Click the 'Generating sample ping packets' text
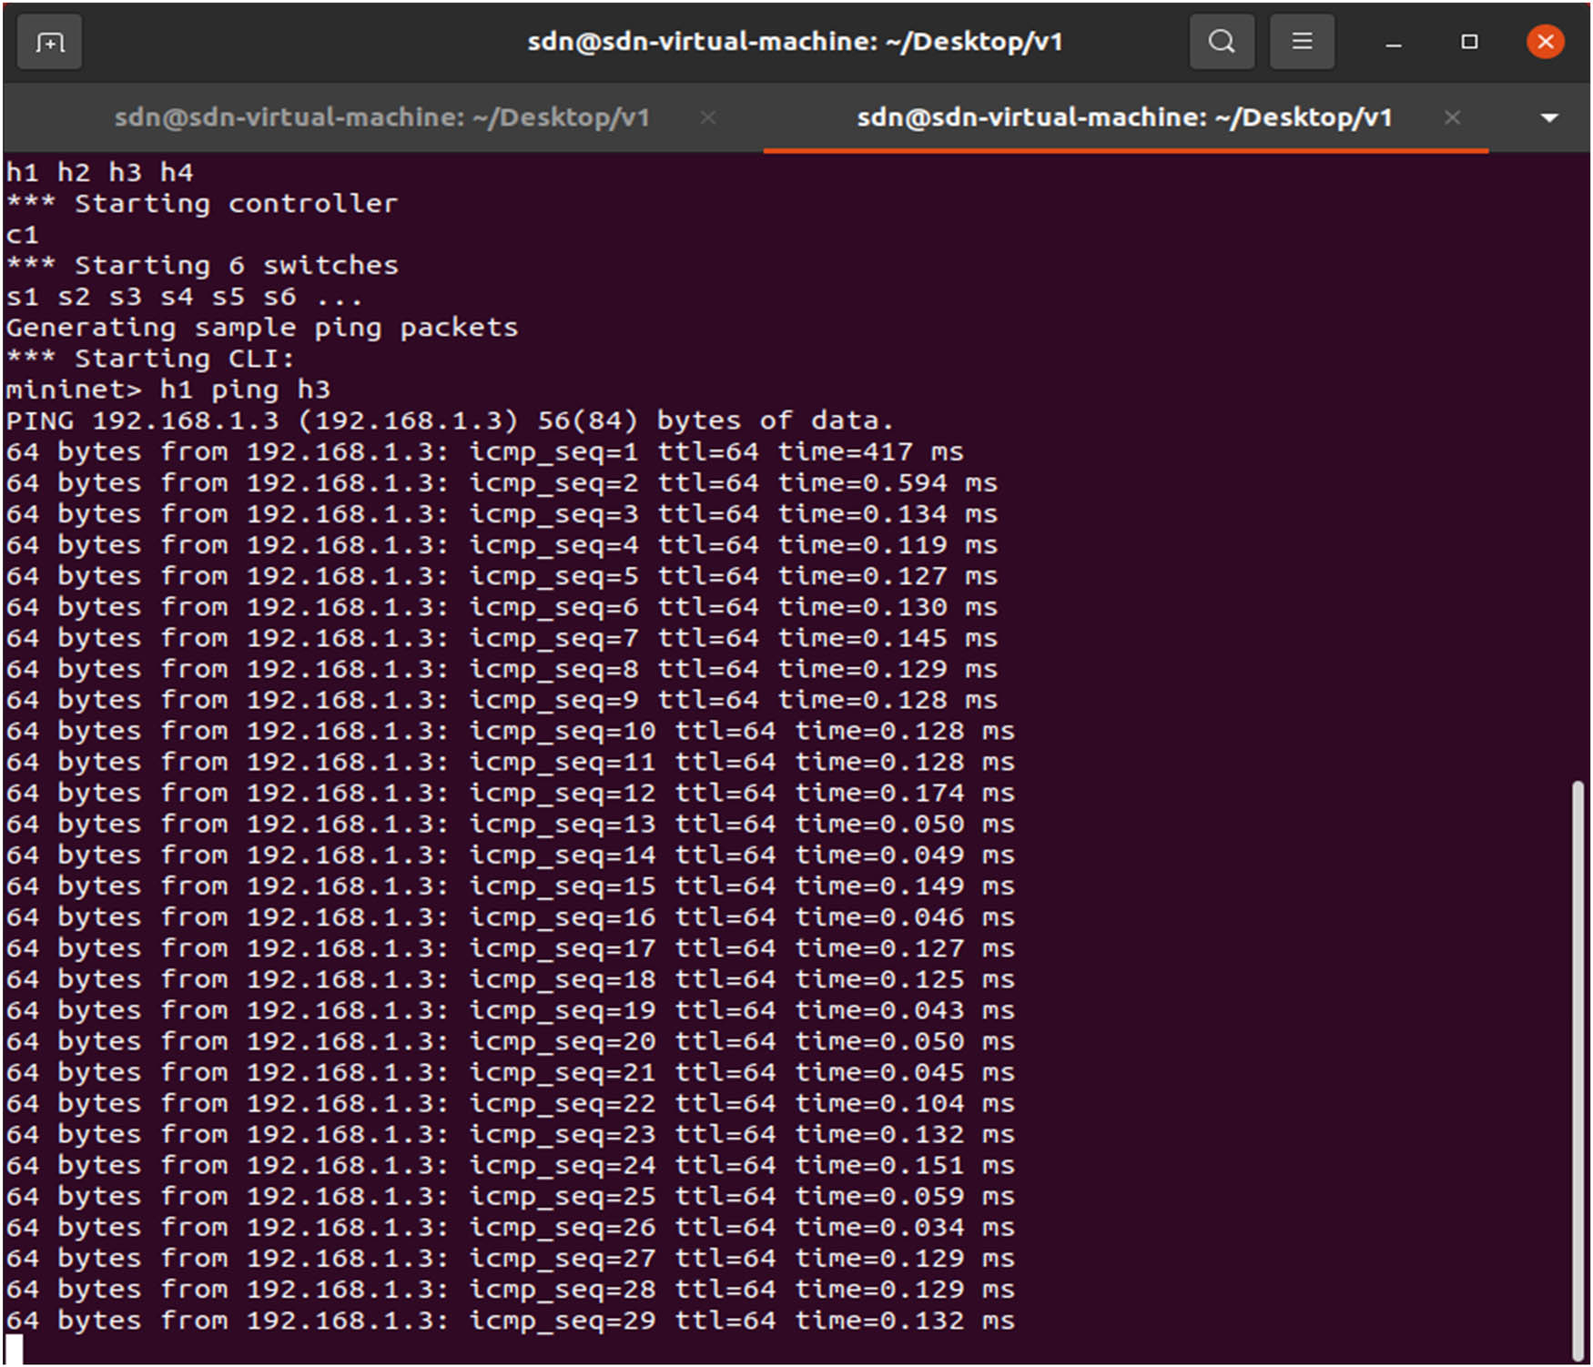Viewport: 1593px width, 1367px height. pos(262,327)
